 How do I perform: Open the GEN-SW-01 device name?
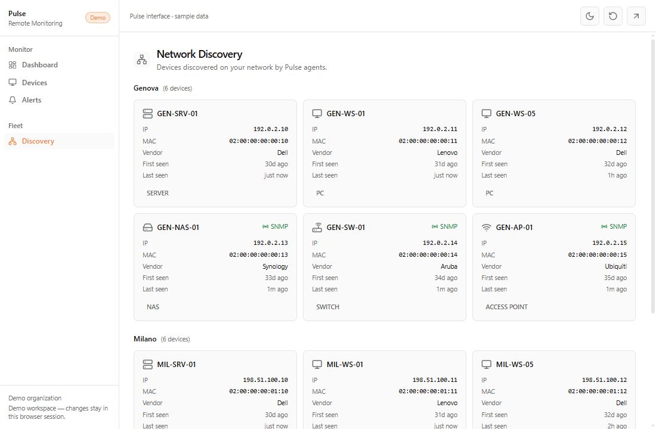pos(345,228)
